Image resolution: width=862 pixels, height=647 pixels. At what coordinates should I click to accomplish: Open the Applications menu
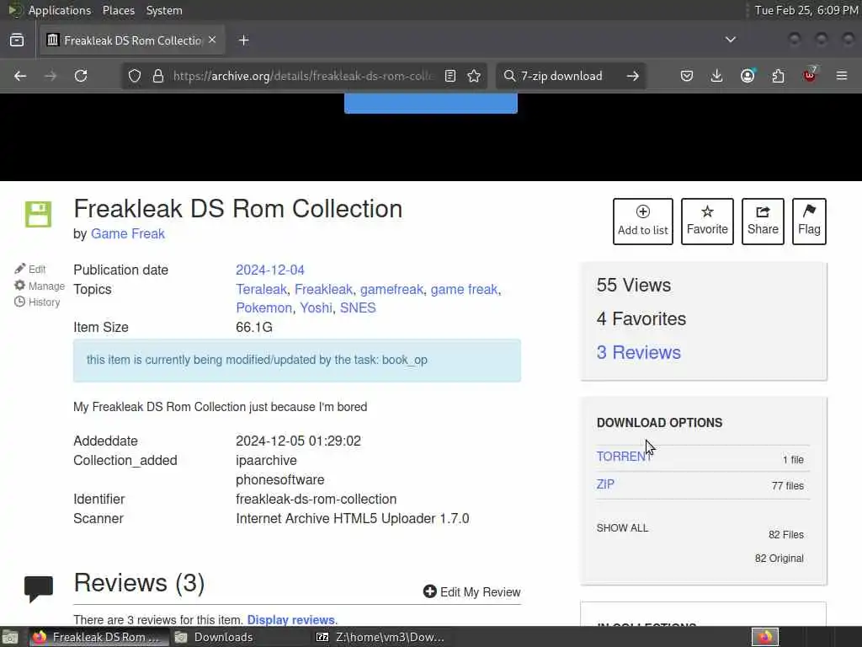point(60,10)
